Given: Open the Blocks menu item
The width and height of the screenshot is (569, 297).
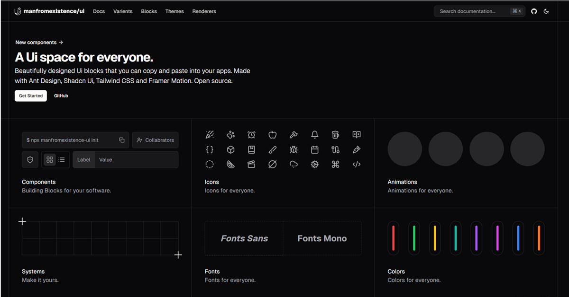Looking at the screenshot, I should click(149, 11).
